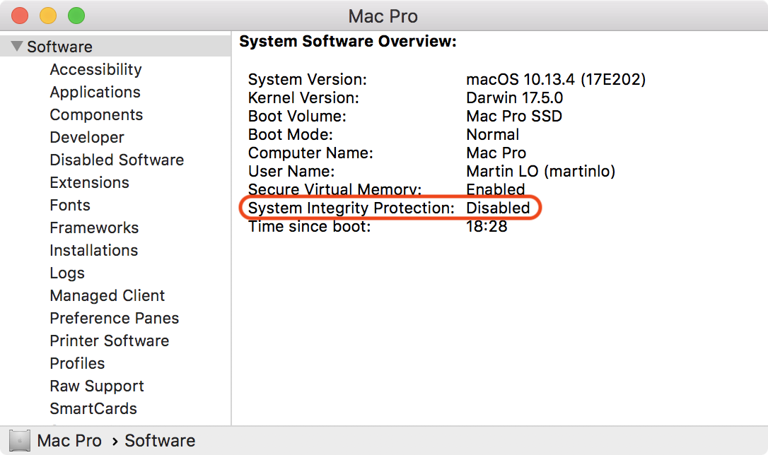Open Disabled Software in the sidebar
The width and height of the screenshot is (768, 455).
117,160
